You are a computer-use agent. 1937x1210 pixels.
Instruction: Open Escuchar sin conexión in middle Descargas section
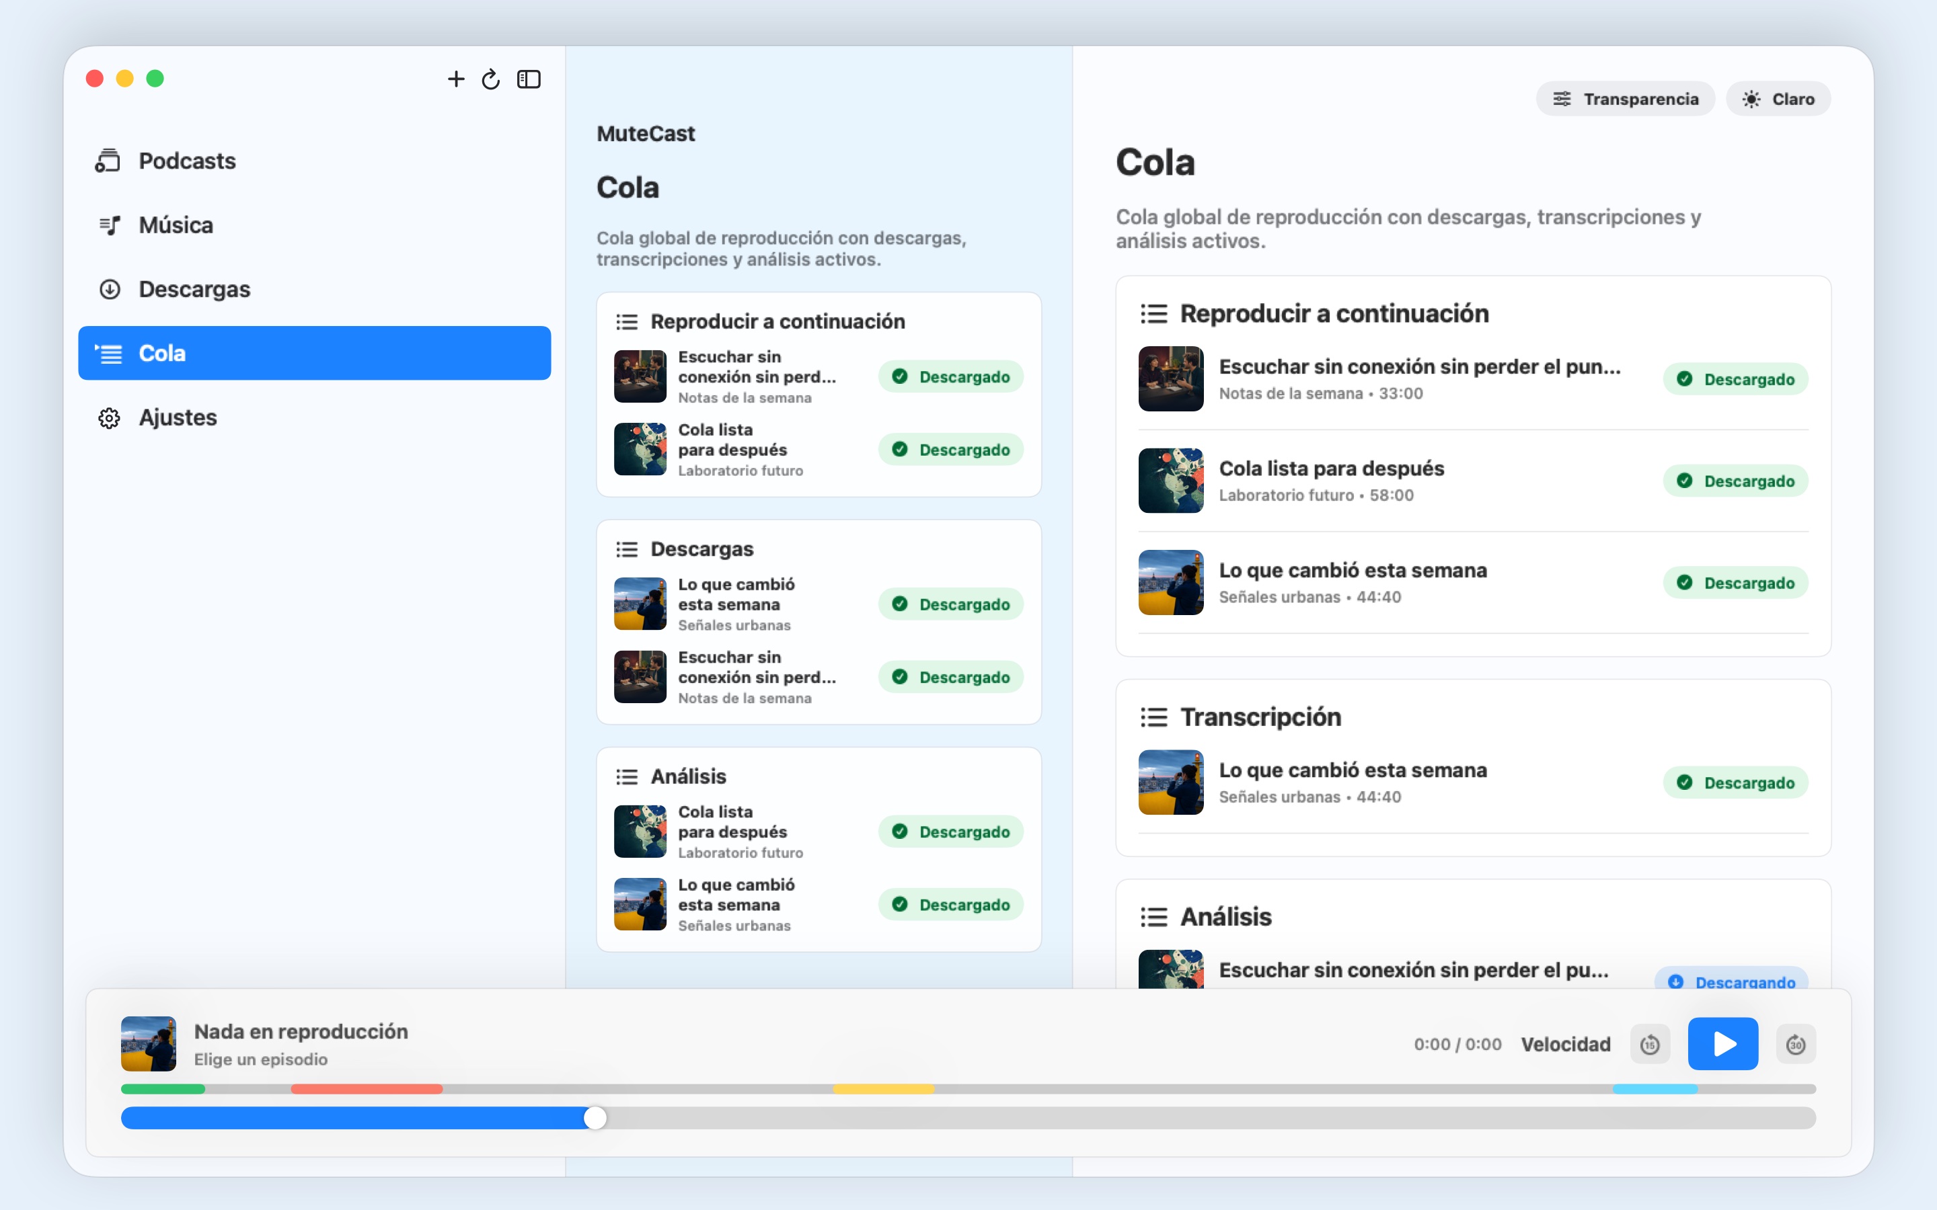[818, 676]
